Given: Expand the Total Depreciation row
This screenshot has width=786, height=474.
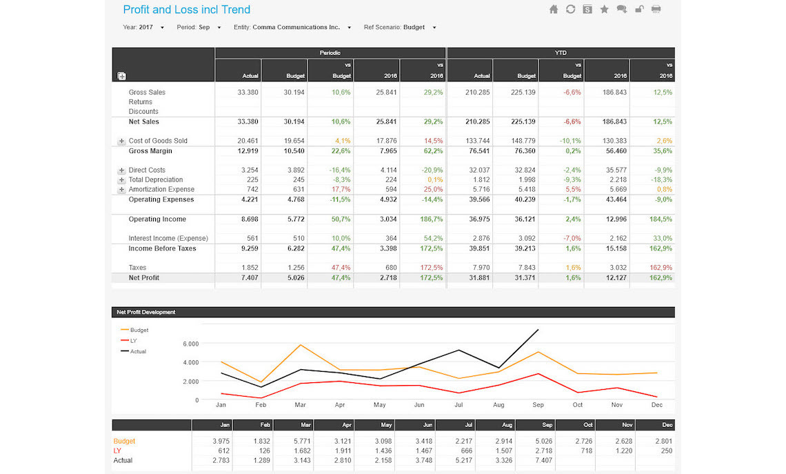Looking at the screenshot, I should tap(121, 179).
